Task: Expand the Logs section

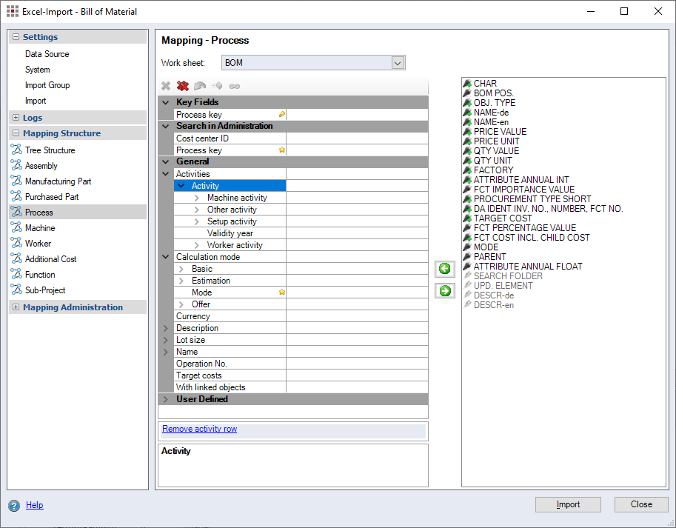Action: click(x=16, y=118)
